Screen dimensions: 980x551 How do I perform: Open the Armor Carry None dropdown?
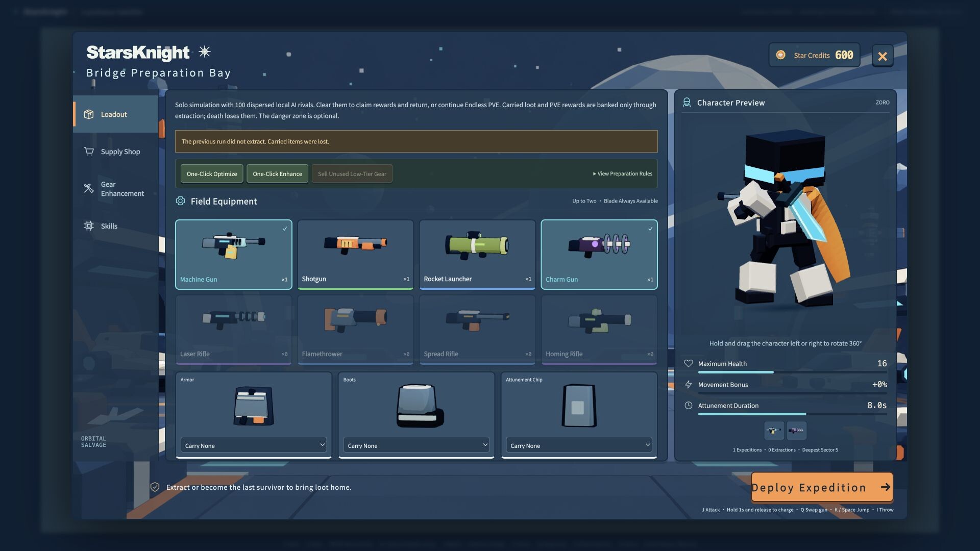coord(254,445)
